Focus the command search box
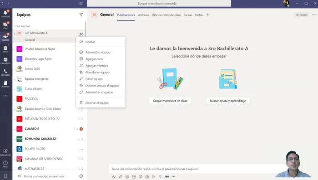This screenshot has height=180, width=318. coord(159,4)
